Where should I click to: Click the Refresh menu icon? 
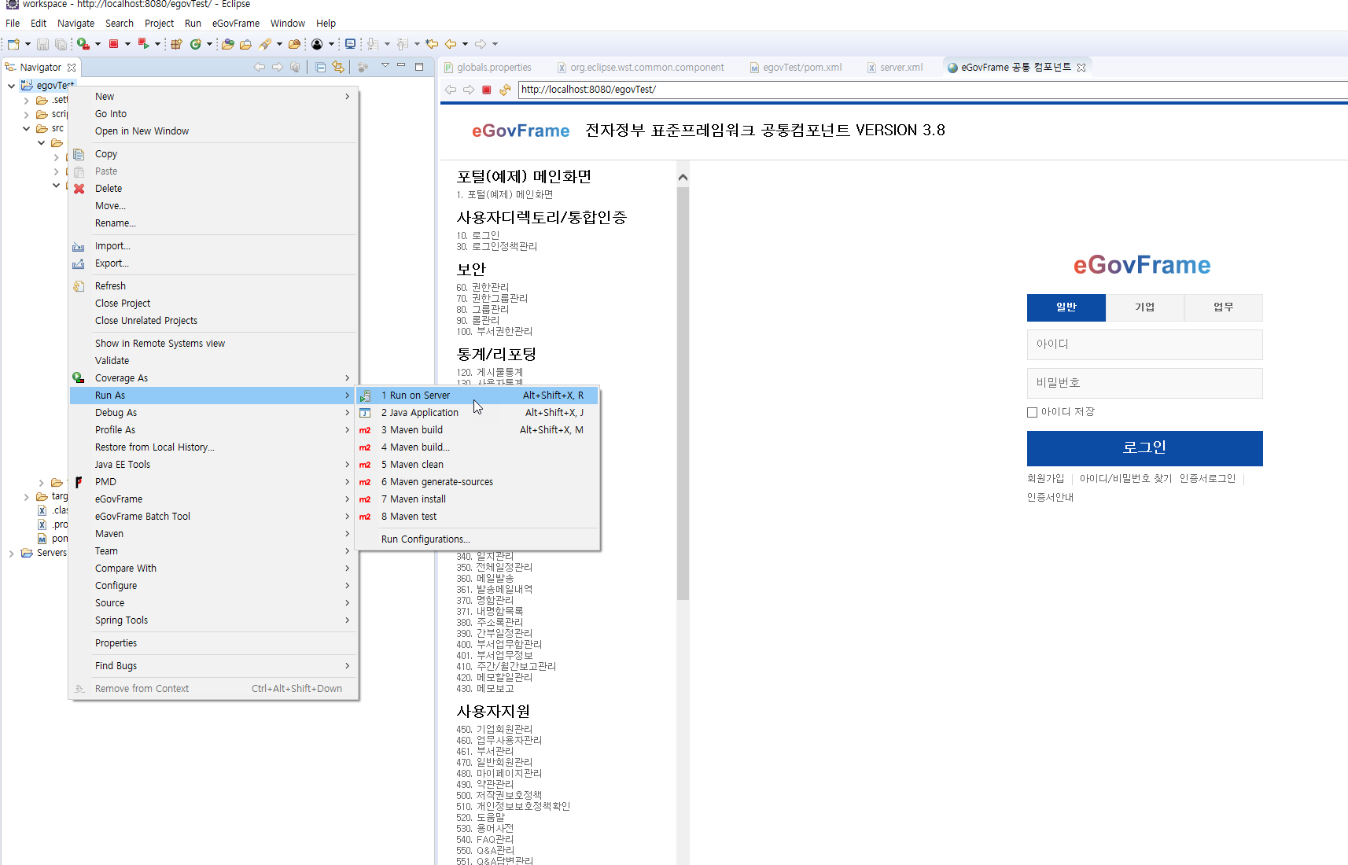(79, 286)
